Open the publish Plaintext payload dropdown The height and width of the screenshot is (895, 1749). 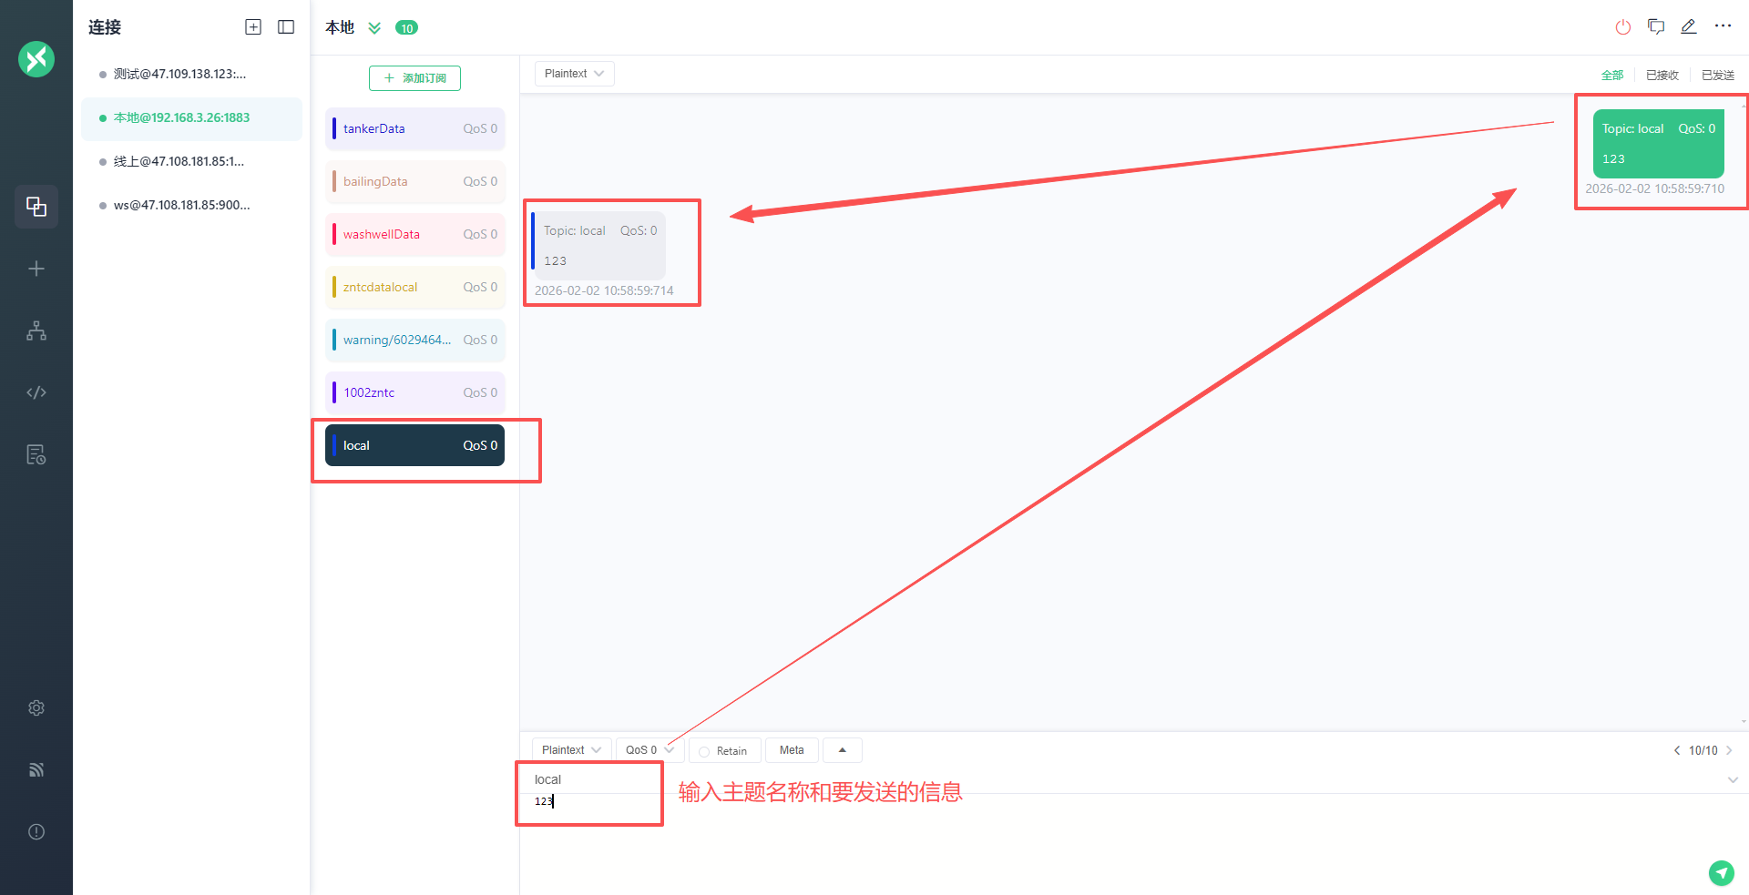click(x=571, y=750)
